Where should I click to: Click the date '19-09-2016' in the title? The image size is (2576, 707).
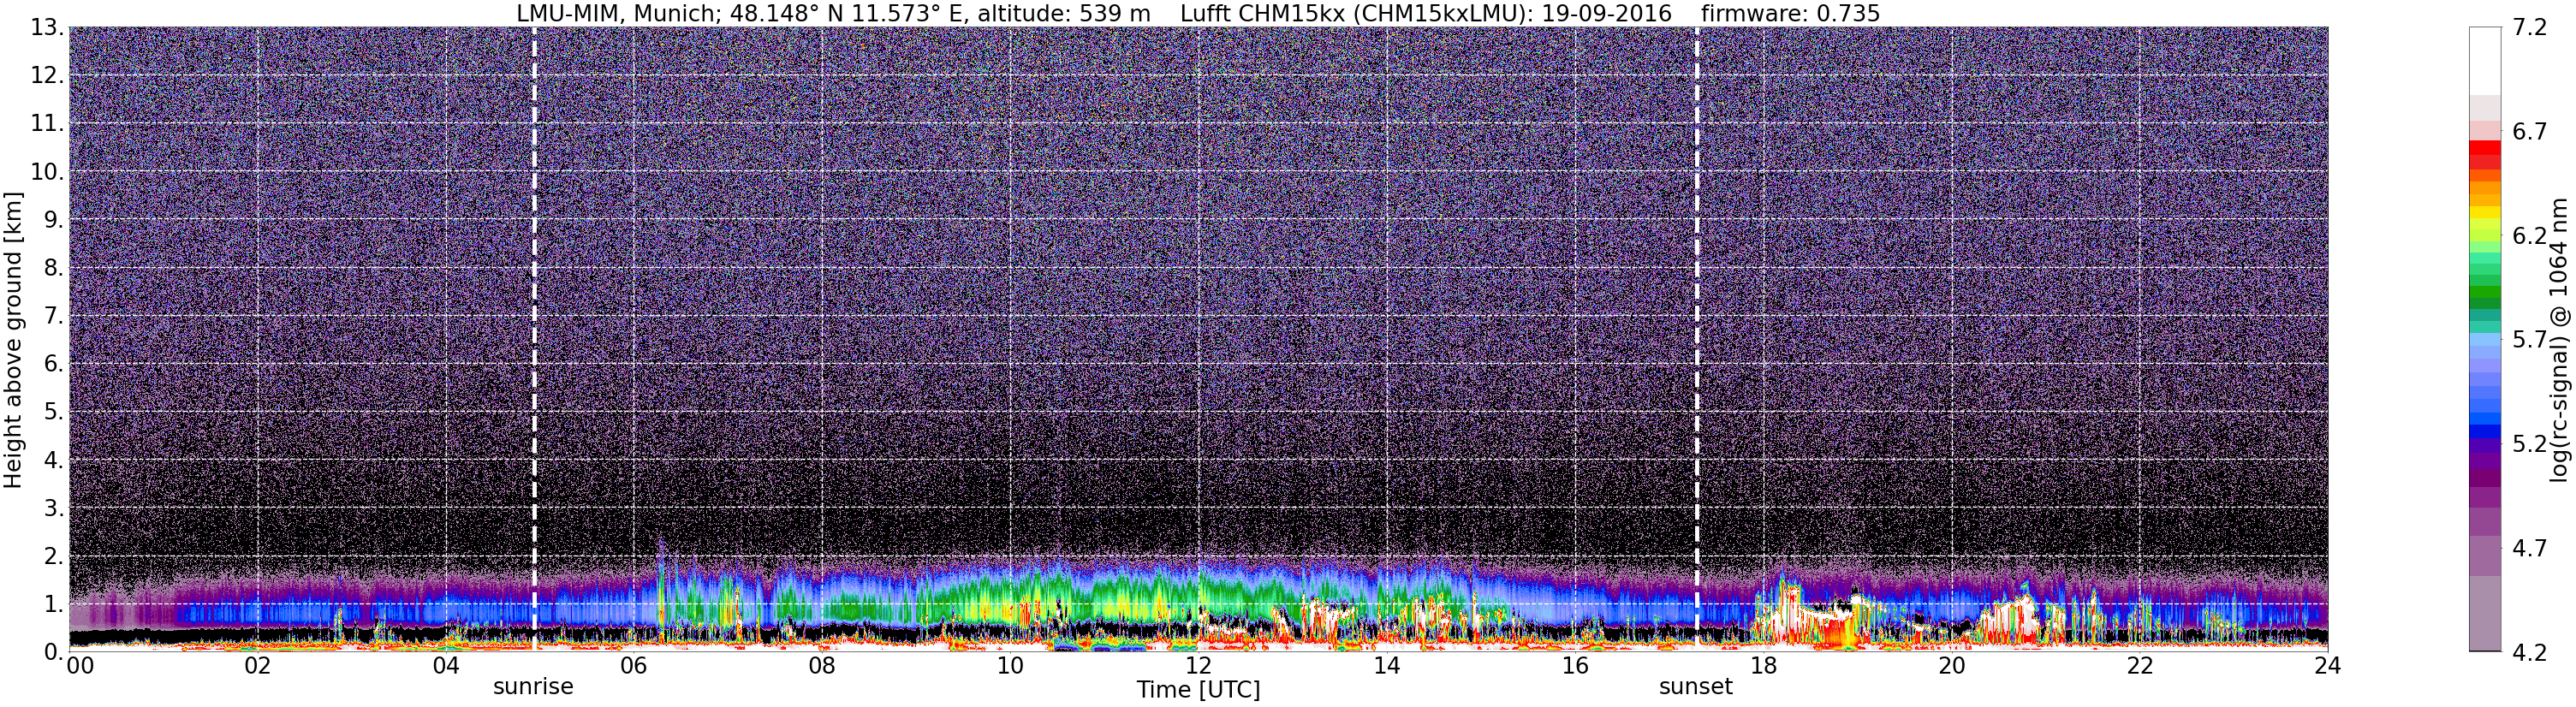pyautogui.click(x=1606, y=14)
